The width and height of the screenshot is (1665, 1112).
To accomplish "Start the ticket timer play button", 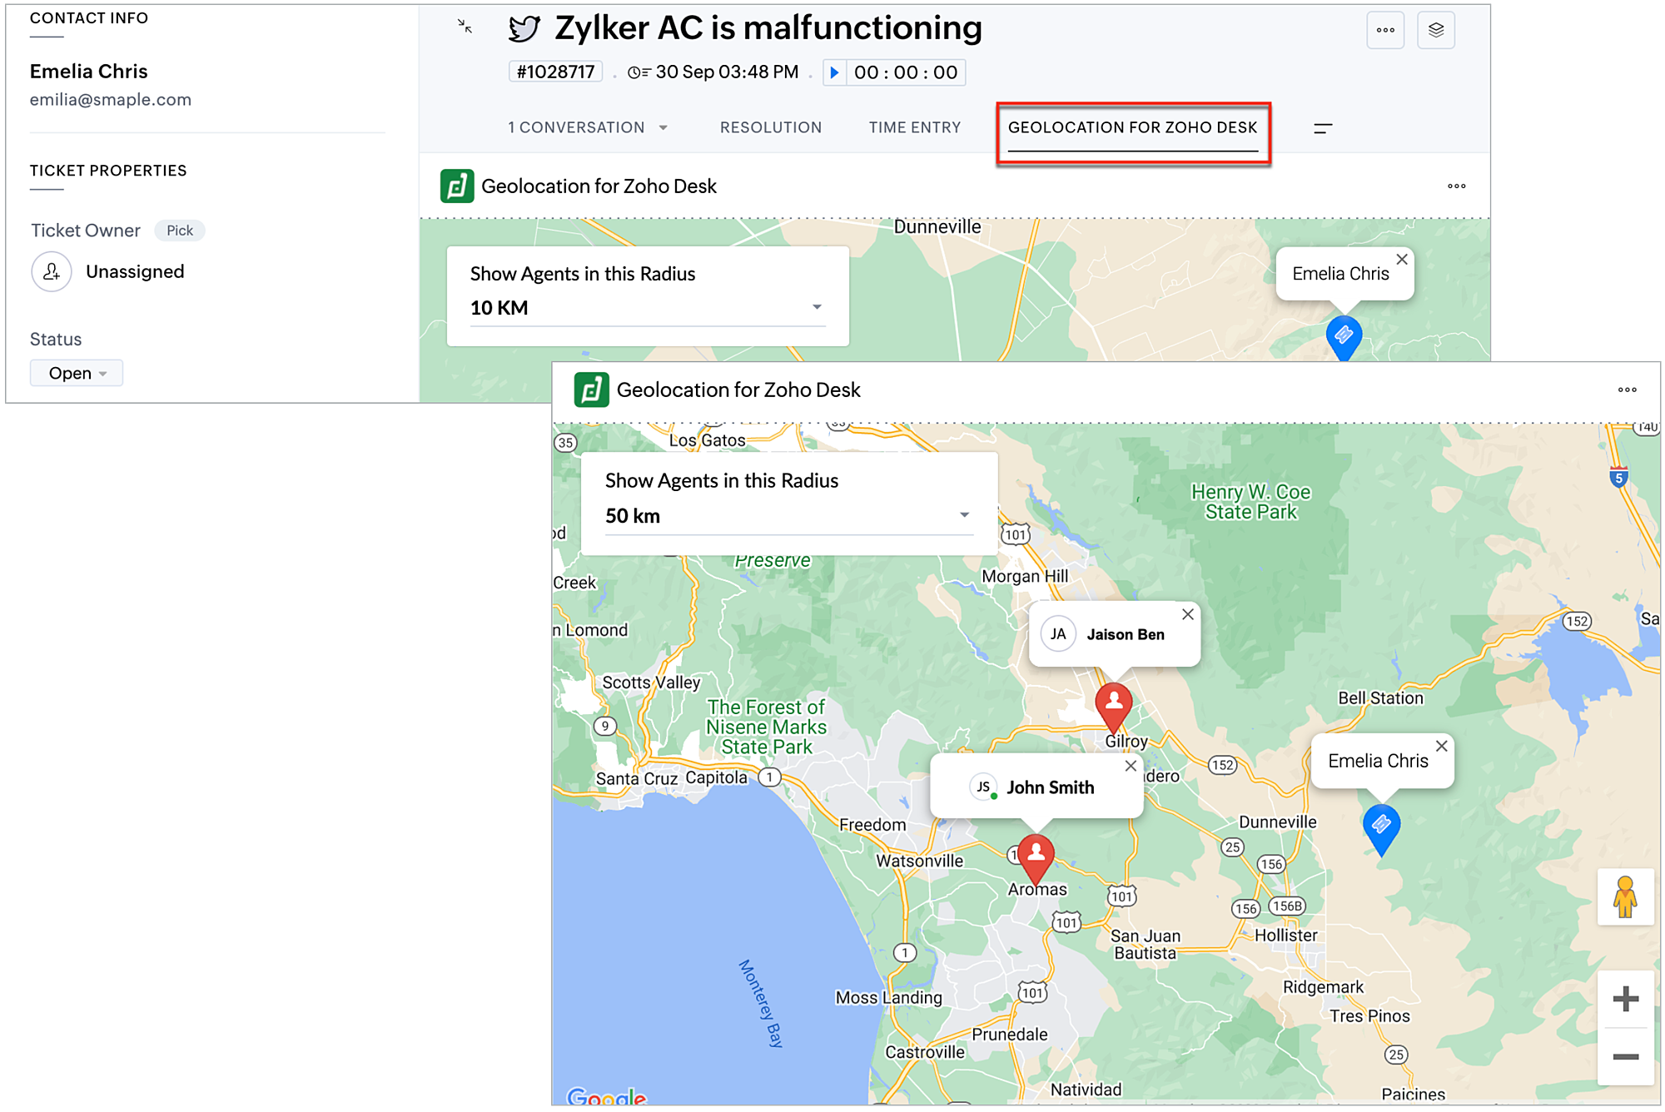I will tap(834, 72).
